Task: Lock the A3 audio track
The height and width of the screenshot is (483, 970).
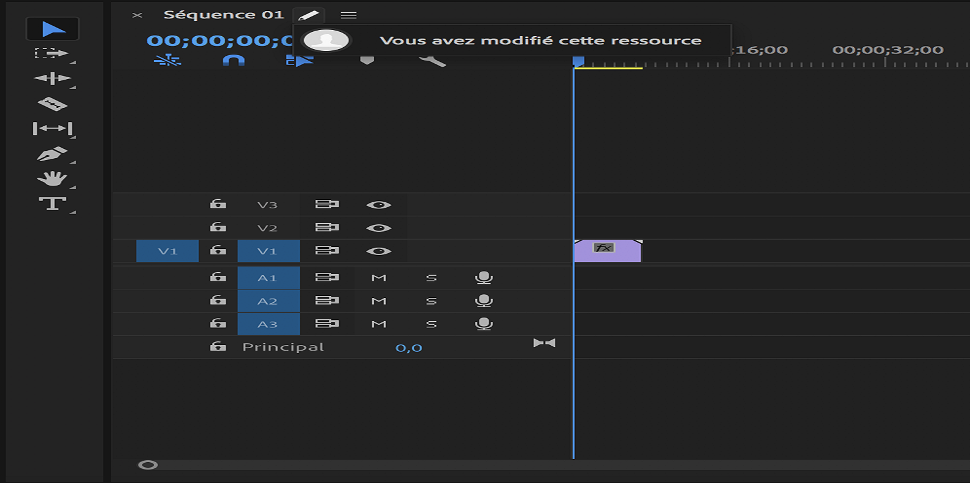Action: pos(218,323)
